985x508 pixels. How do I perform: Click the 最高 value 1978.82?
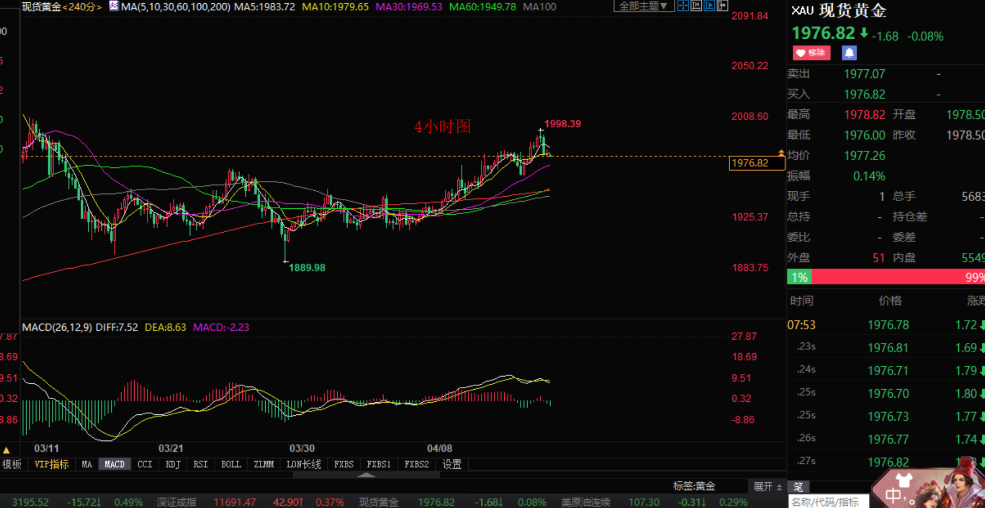tap(864, 114)
